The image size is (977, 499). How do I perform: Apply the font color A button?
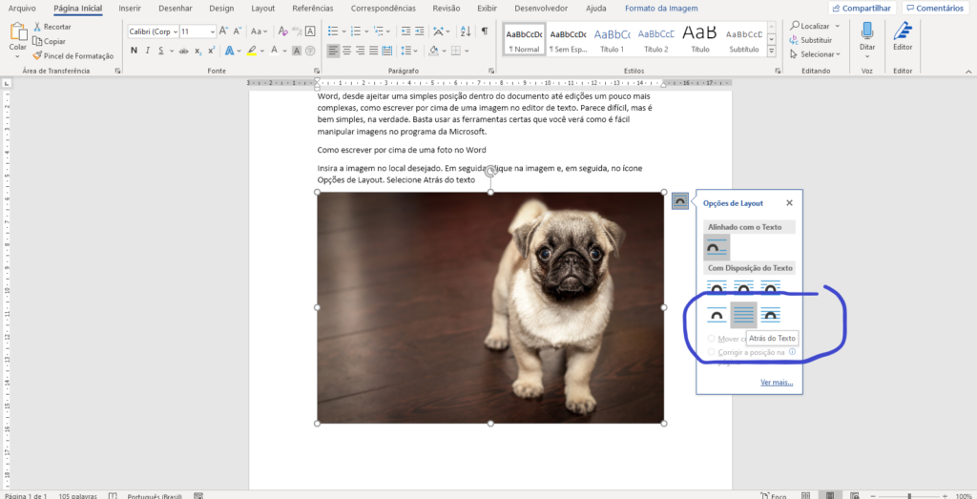click(274, 51)
